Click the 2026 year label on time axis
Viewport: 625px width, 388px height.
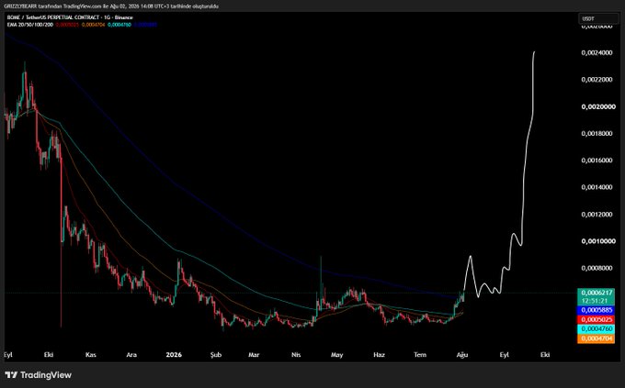tap(174, 355)
